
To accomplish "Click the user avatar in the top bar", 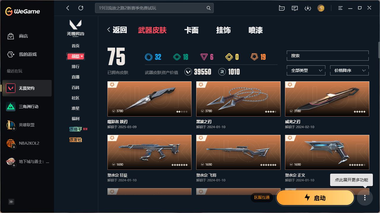I will (x=321, y=8).
